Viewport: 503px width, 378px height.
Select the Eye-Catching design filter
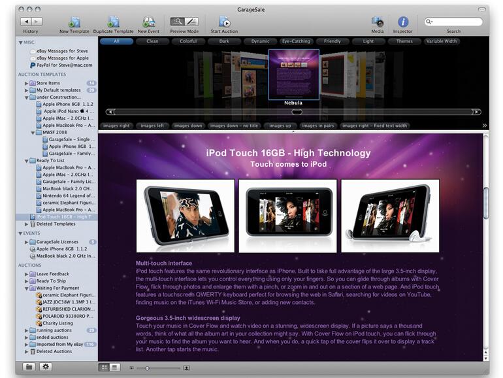coord(296,41)
